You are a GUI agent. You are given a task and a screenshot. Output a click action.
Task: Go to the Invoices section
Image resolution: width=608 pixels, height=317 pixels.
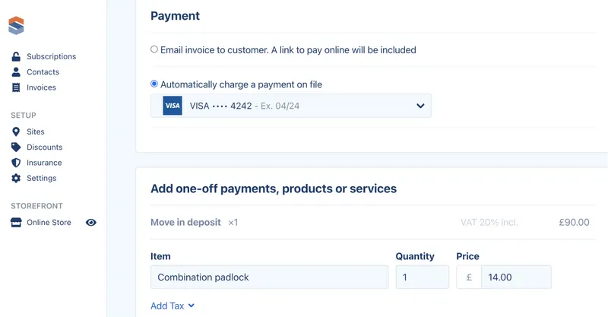click(x=41, y=87)
